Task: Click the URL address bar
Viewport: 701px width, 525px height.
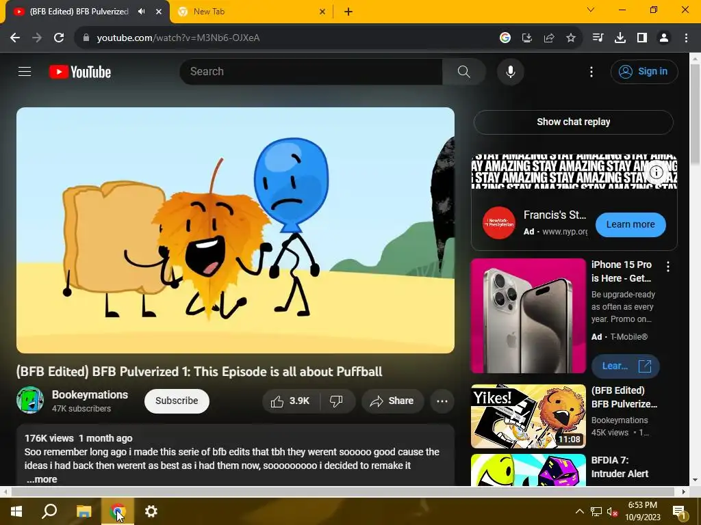Action: click(286, 38)
